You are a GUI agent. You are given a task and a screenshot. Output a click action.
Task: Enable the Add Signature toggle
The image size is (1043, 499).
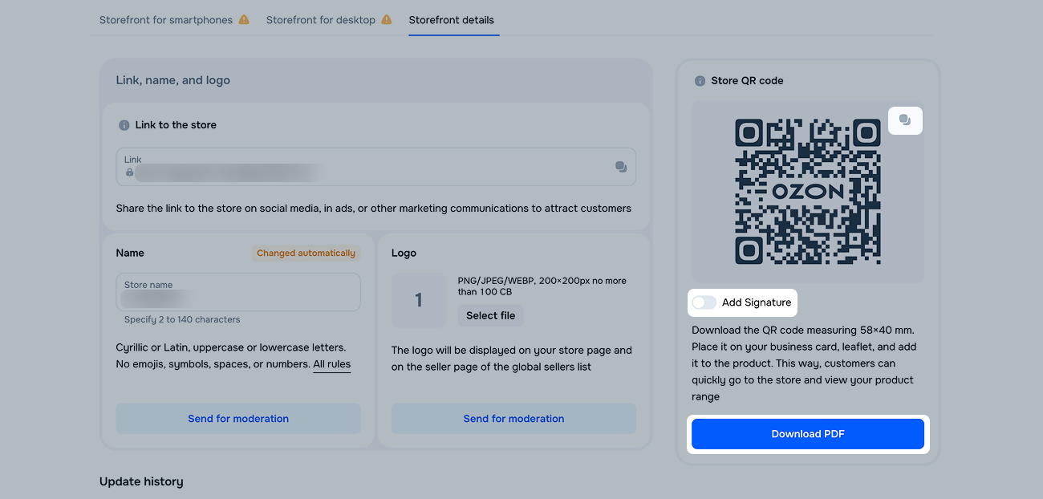point(704,302)
